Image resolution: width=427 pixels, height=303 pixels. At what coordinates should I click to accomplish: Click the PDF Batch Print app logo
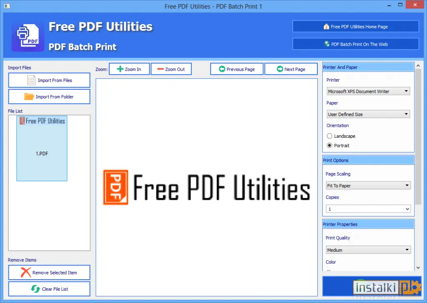[x=28, y=37]
